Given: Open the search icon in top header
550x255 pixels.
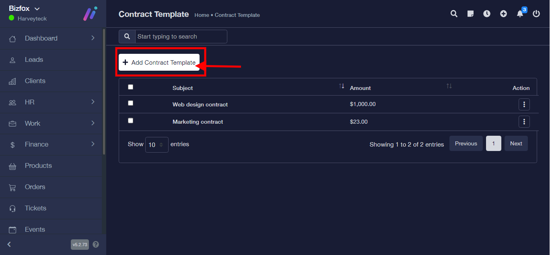Looking at the screenshot, I should coord(454,14).
